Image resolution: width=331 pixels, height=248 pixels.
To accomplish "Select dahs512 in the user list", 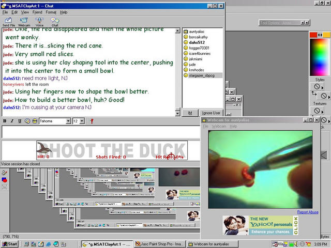I will 197,42.
